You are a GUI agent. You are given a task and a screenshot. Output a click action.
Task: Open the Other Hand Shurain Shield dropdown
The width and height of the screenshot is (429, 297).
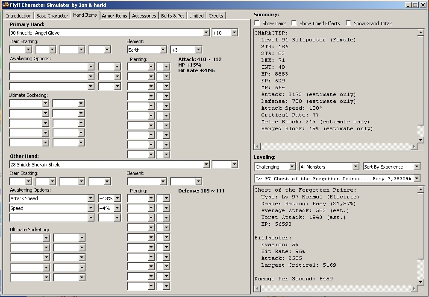pyautogui.click(x=206, y=164)
